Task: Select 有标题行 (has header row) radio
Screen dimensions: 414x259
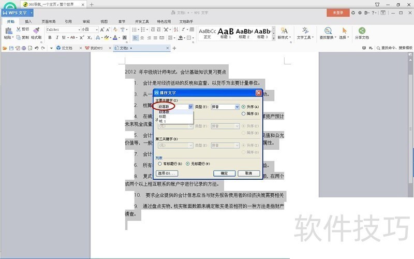Action: (160, 164)
